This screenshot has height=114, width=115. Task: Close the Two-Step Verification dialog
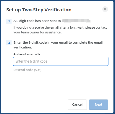tap(105, 9)
